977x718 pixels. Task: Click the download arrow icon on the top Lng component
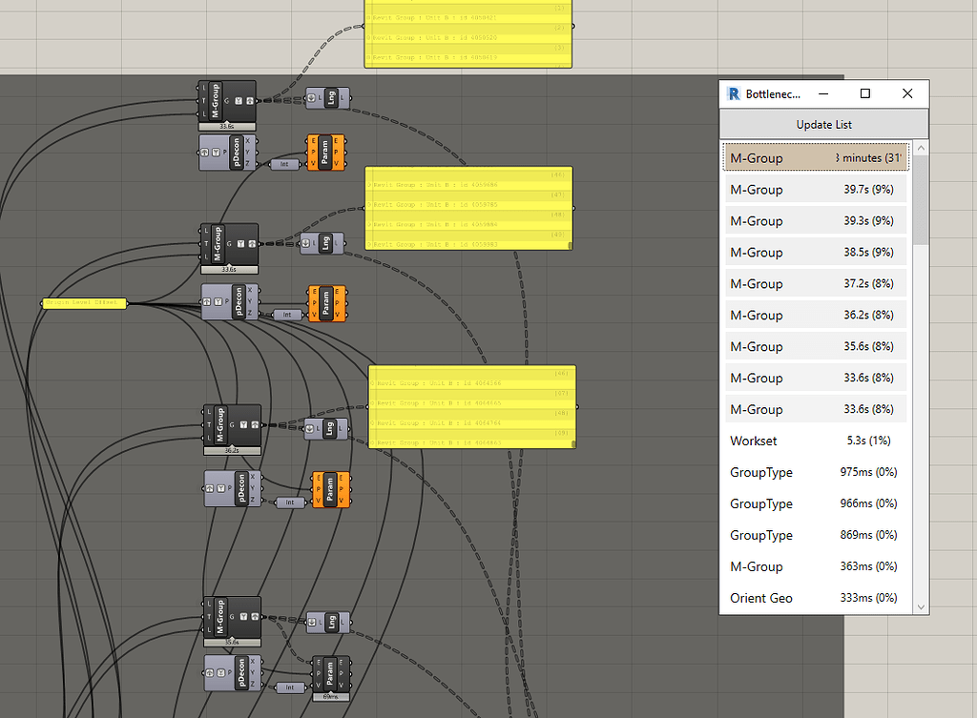coord(311,98)
